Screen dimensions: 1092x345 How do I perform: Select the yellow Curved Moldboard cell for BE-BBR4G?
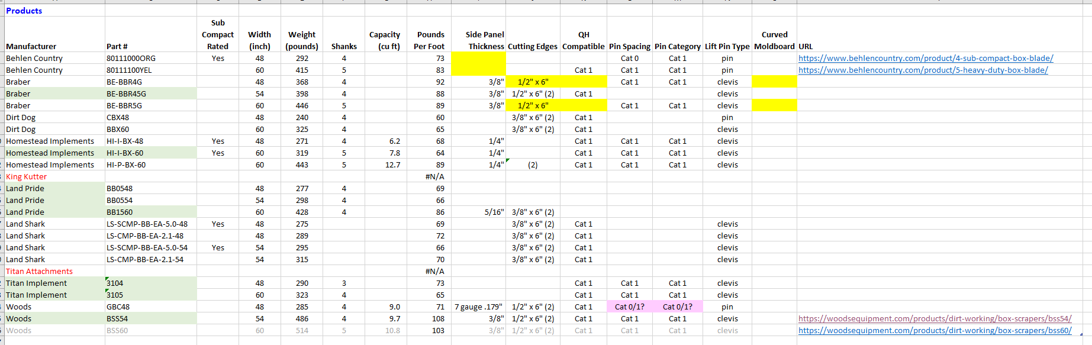tap(774, 82)
